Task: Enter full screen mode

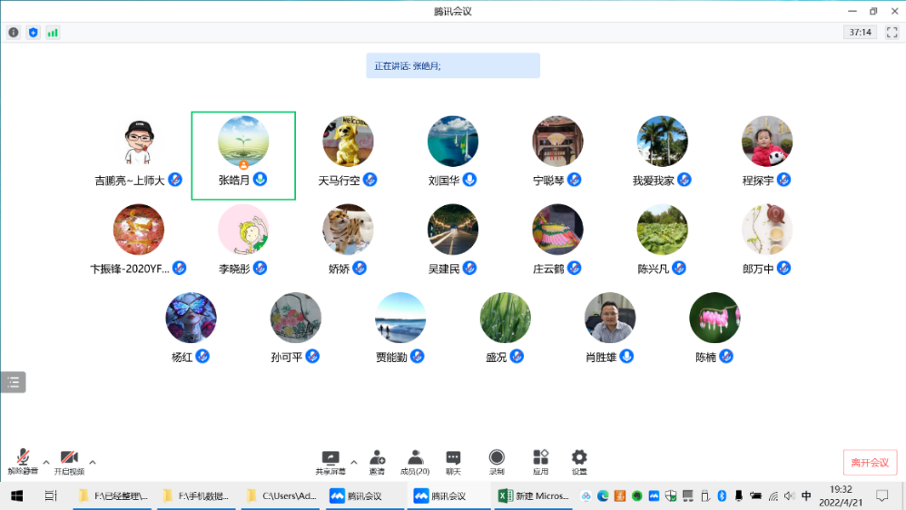Action: point(891,33)
